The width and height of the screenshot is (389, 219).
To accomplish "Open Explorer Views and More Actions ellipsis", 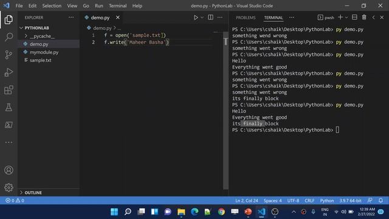I will (71, 18).
